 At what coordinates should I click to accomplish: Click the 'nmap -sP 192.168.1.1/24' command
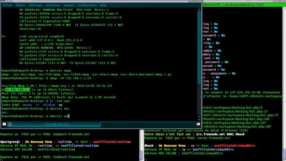[71, 78]
